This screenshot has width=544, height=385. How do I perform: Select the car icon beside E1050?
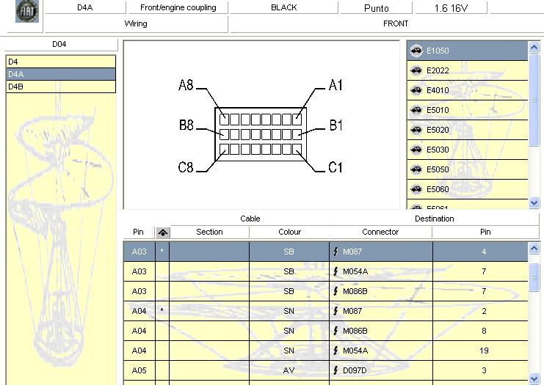(x=416, y=51)
